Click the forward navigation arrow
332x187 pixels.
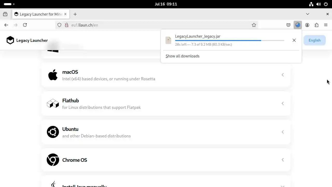click(x=16, y=25)
